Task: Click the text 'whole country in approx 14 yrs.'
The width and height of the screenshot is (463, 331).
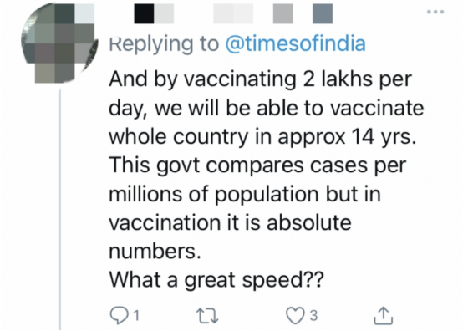Action: [262, 137]
